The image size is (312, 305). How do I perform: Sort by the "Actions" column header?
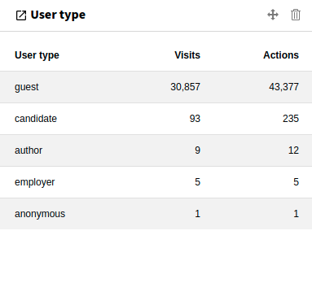[x=281, y=55]
